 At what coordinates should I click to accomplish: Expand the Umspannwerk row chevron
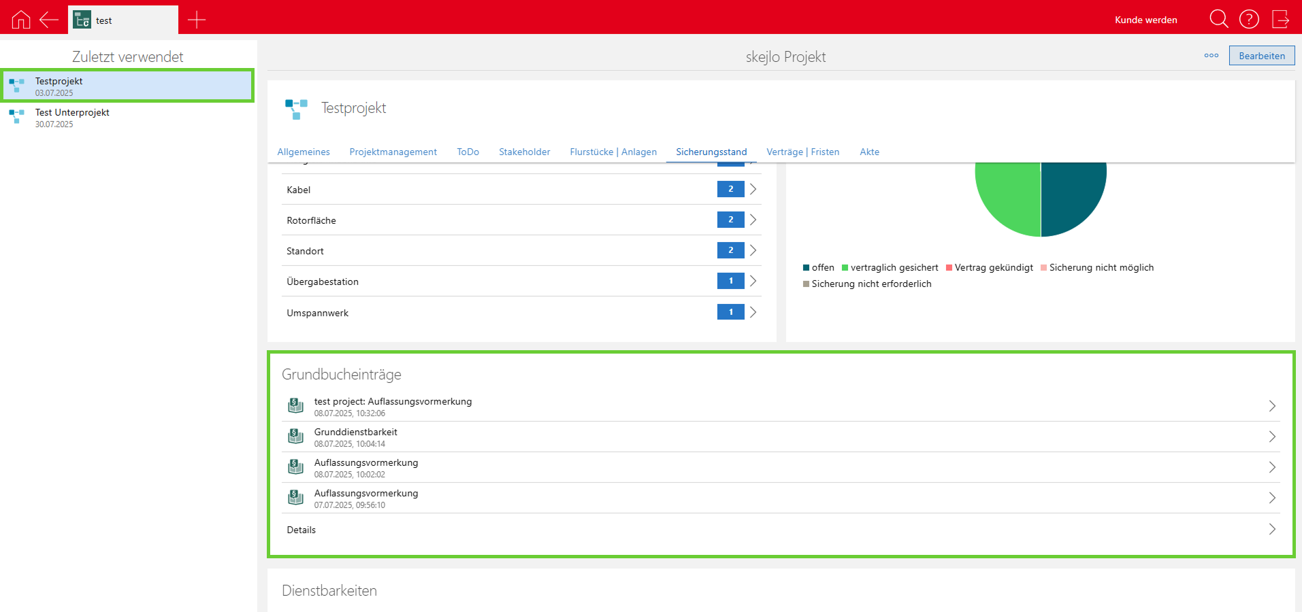click(x=753, y=312)
